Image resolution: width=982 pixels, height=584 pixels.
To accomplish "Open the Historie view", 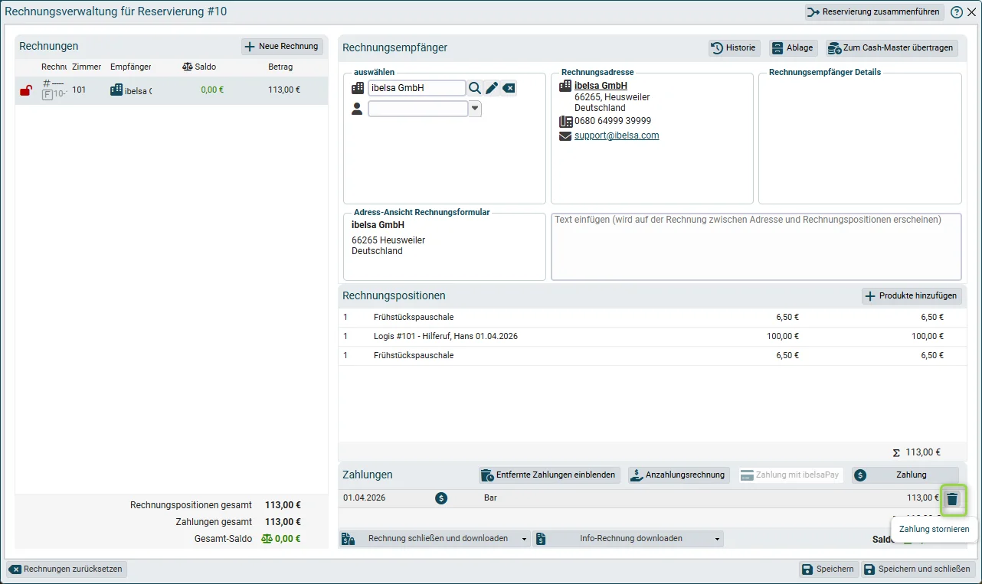I will point(734,47).
